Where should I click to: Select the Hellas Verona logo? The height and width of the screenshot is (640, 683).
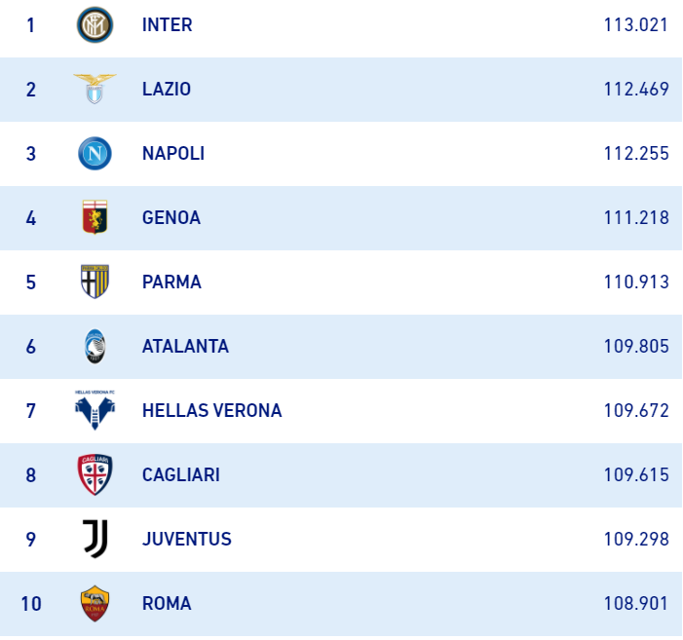pos(95,410)
